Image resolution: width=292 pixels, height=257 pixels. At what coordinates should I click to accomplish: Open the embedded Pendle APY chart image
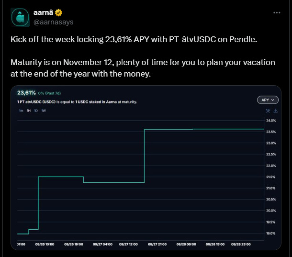(x=146, y=168)
